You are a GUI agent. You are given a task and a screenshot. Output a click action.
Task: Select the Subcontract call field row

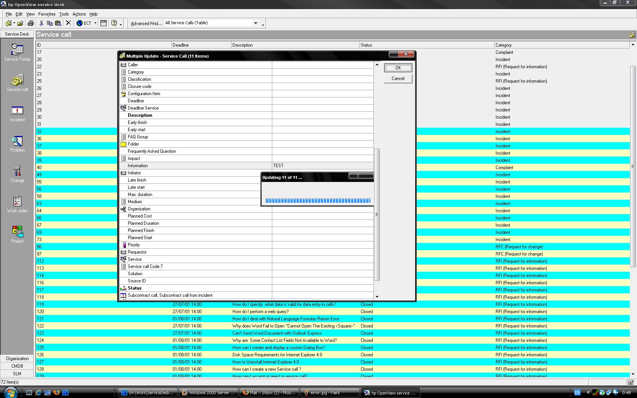246,295
